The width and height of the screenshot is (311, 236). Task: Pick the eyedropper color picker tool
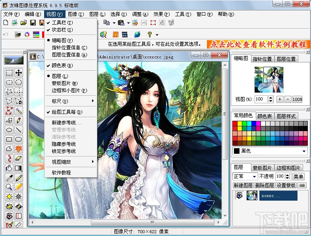(x=9, y=178)
